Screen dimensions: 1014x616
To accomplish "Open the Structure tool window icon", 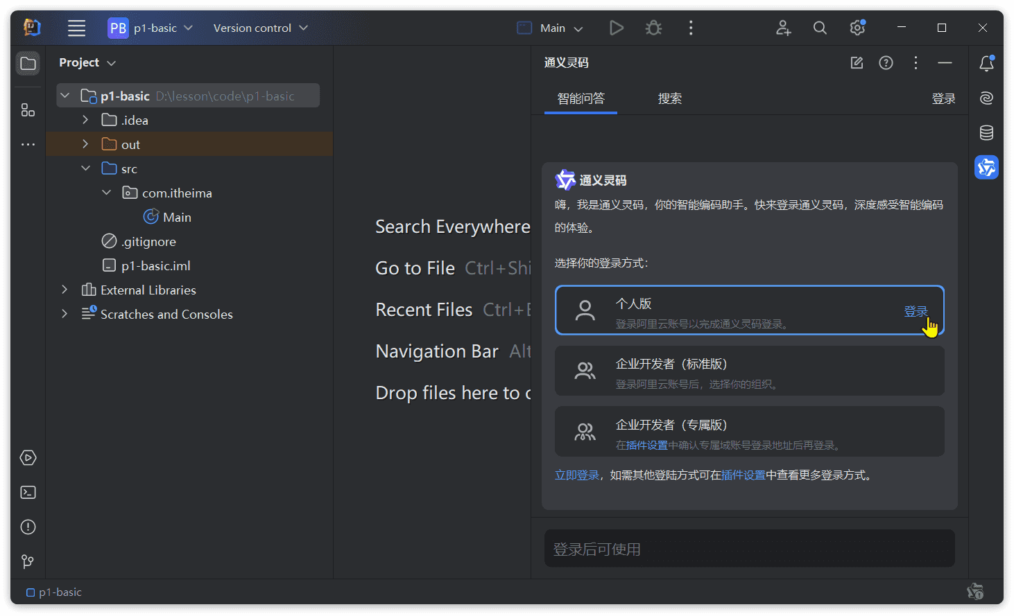I will click(x=28, y=110).
